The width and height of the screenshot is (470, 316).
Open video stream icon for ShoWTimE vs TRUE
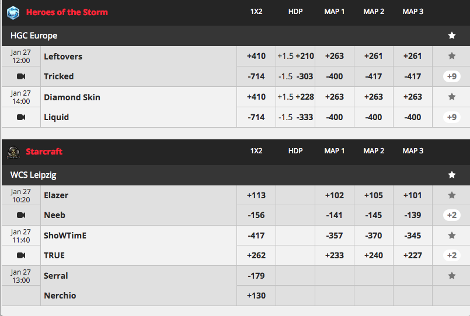21,255
